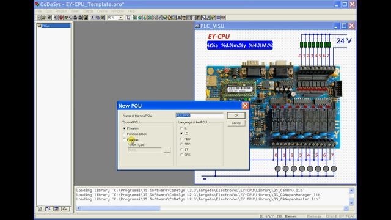Click the Copy toolbar icon
Viewport: 391px width, 220px height.
point(98,18)
